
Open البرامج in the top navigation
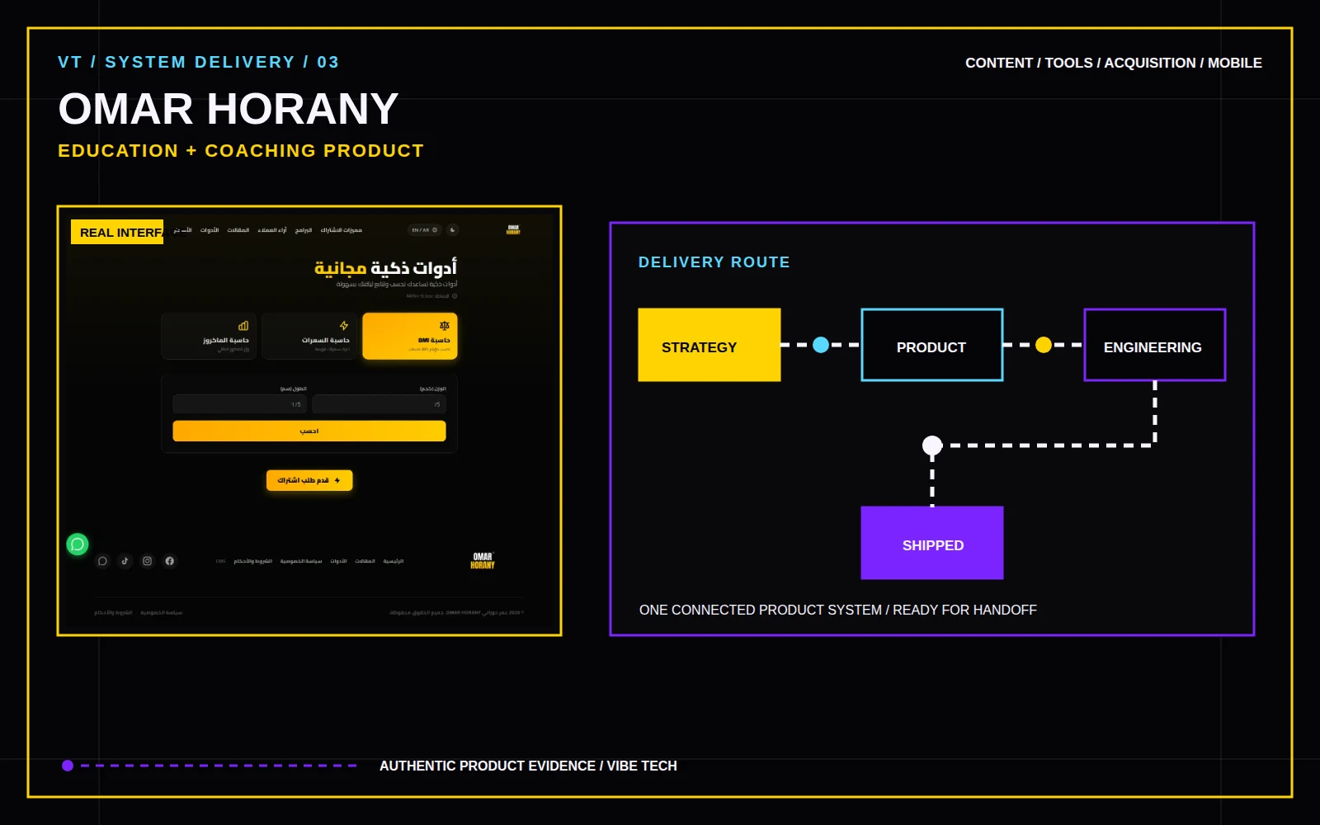304,230
